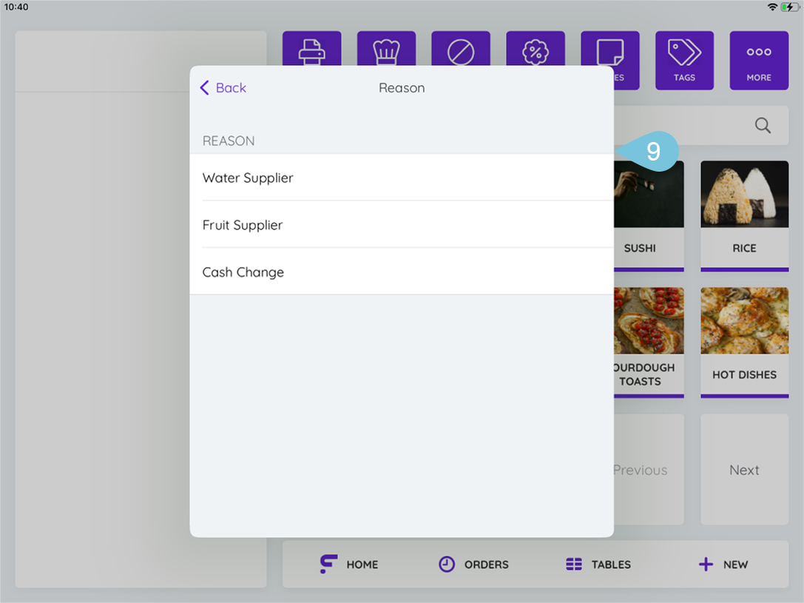Click the 10:40 clock
Viewport: 804px width, 603px height.
(16, 7)
